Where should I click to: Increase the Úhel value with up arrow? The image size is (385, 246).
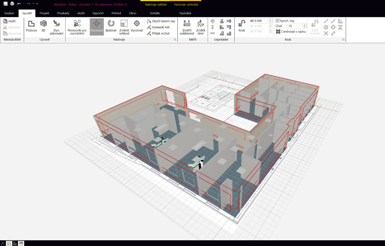[305, 25]
